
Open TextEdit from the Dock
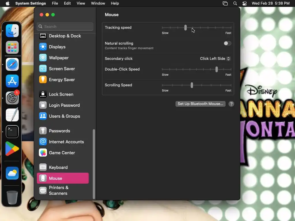coord(12,115)
